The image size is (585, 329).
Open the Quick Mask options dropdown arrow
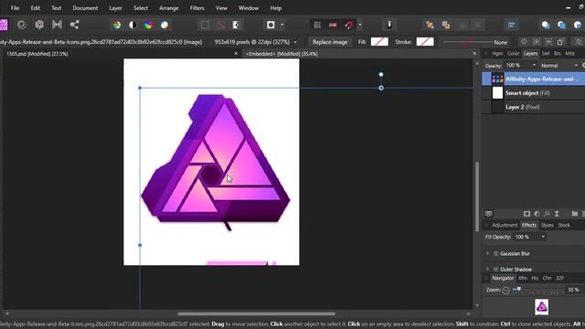pyautogui.click(x=282, y=25)
